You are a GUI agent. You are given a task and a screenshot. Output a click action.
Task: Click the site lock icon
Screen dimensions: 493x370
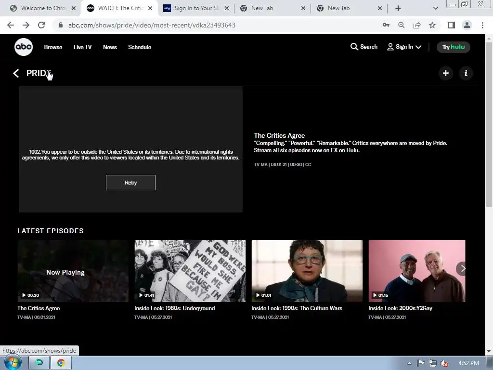[x=61, y=25]
